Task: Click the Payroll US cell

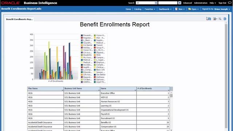Action: coord(118,114)
